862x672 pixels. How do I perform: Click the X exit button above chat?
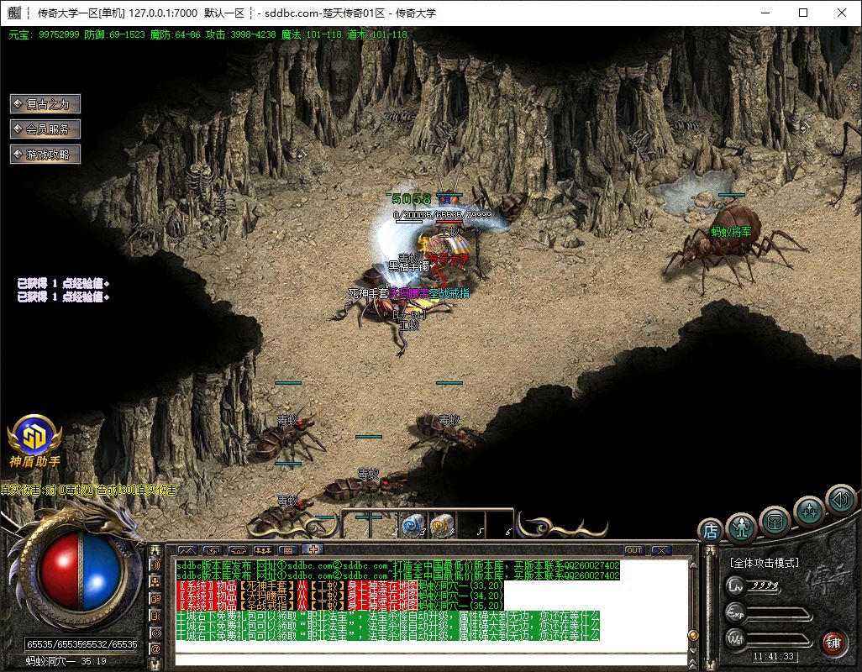(661, 550)
